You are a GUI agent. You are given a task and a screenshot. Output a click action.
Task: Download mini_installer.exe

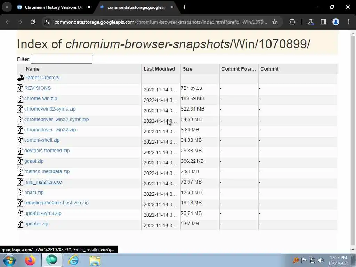43,182
